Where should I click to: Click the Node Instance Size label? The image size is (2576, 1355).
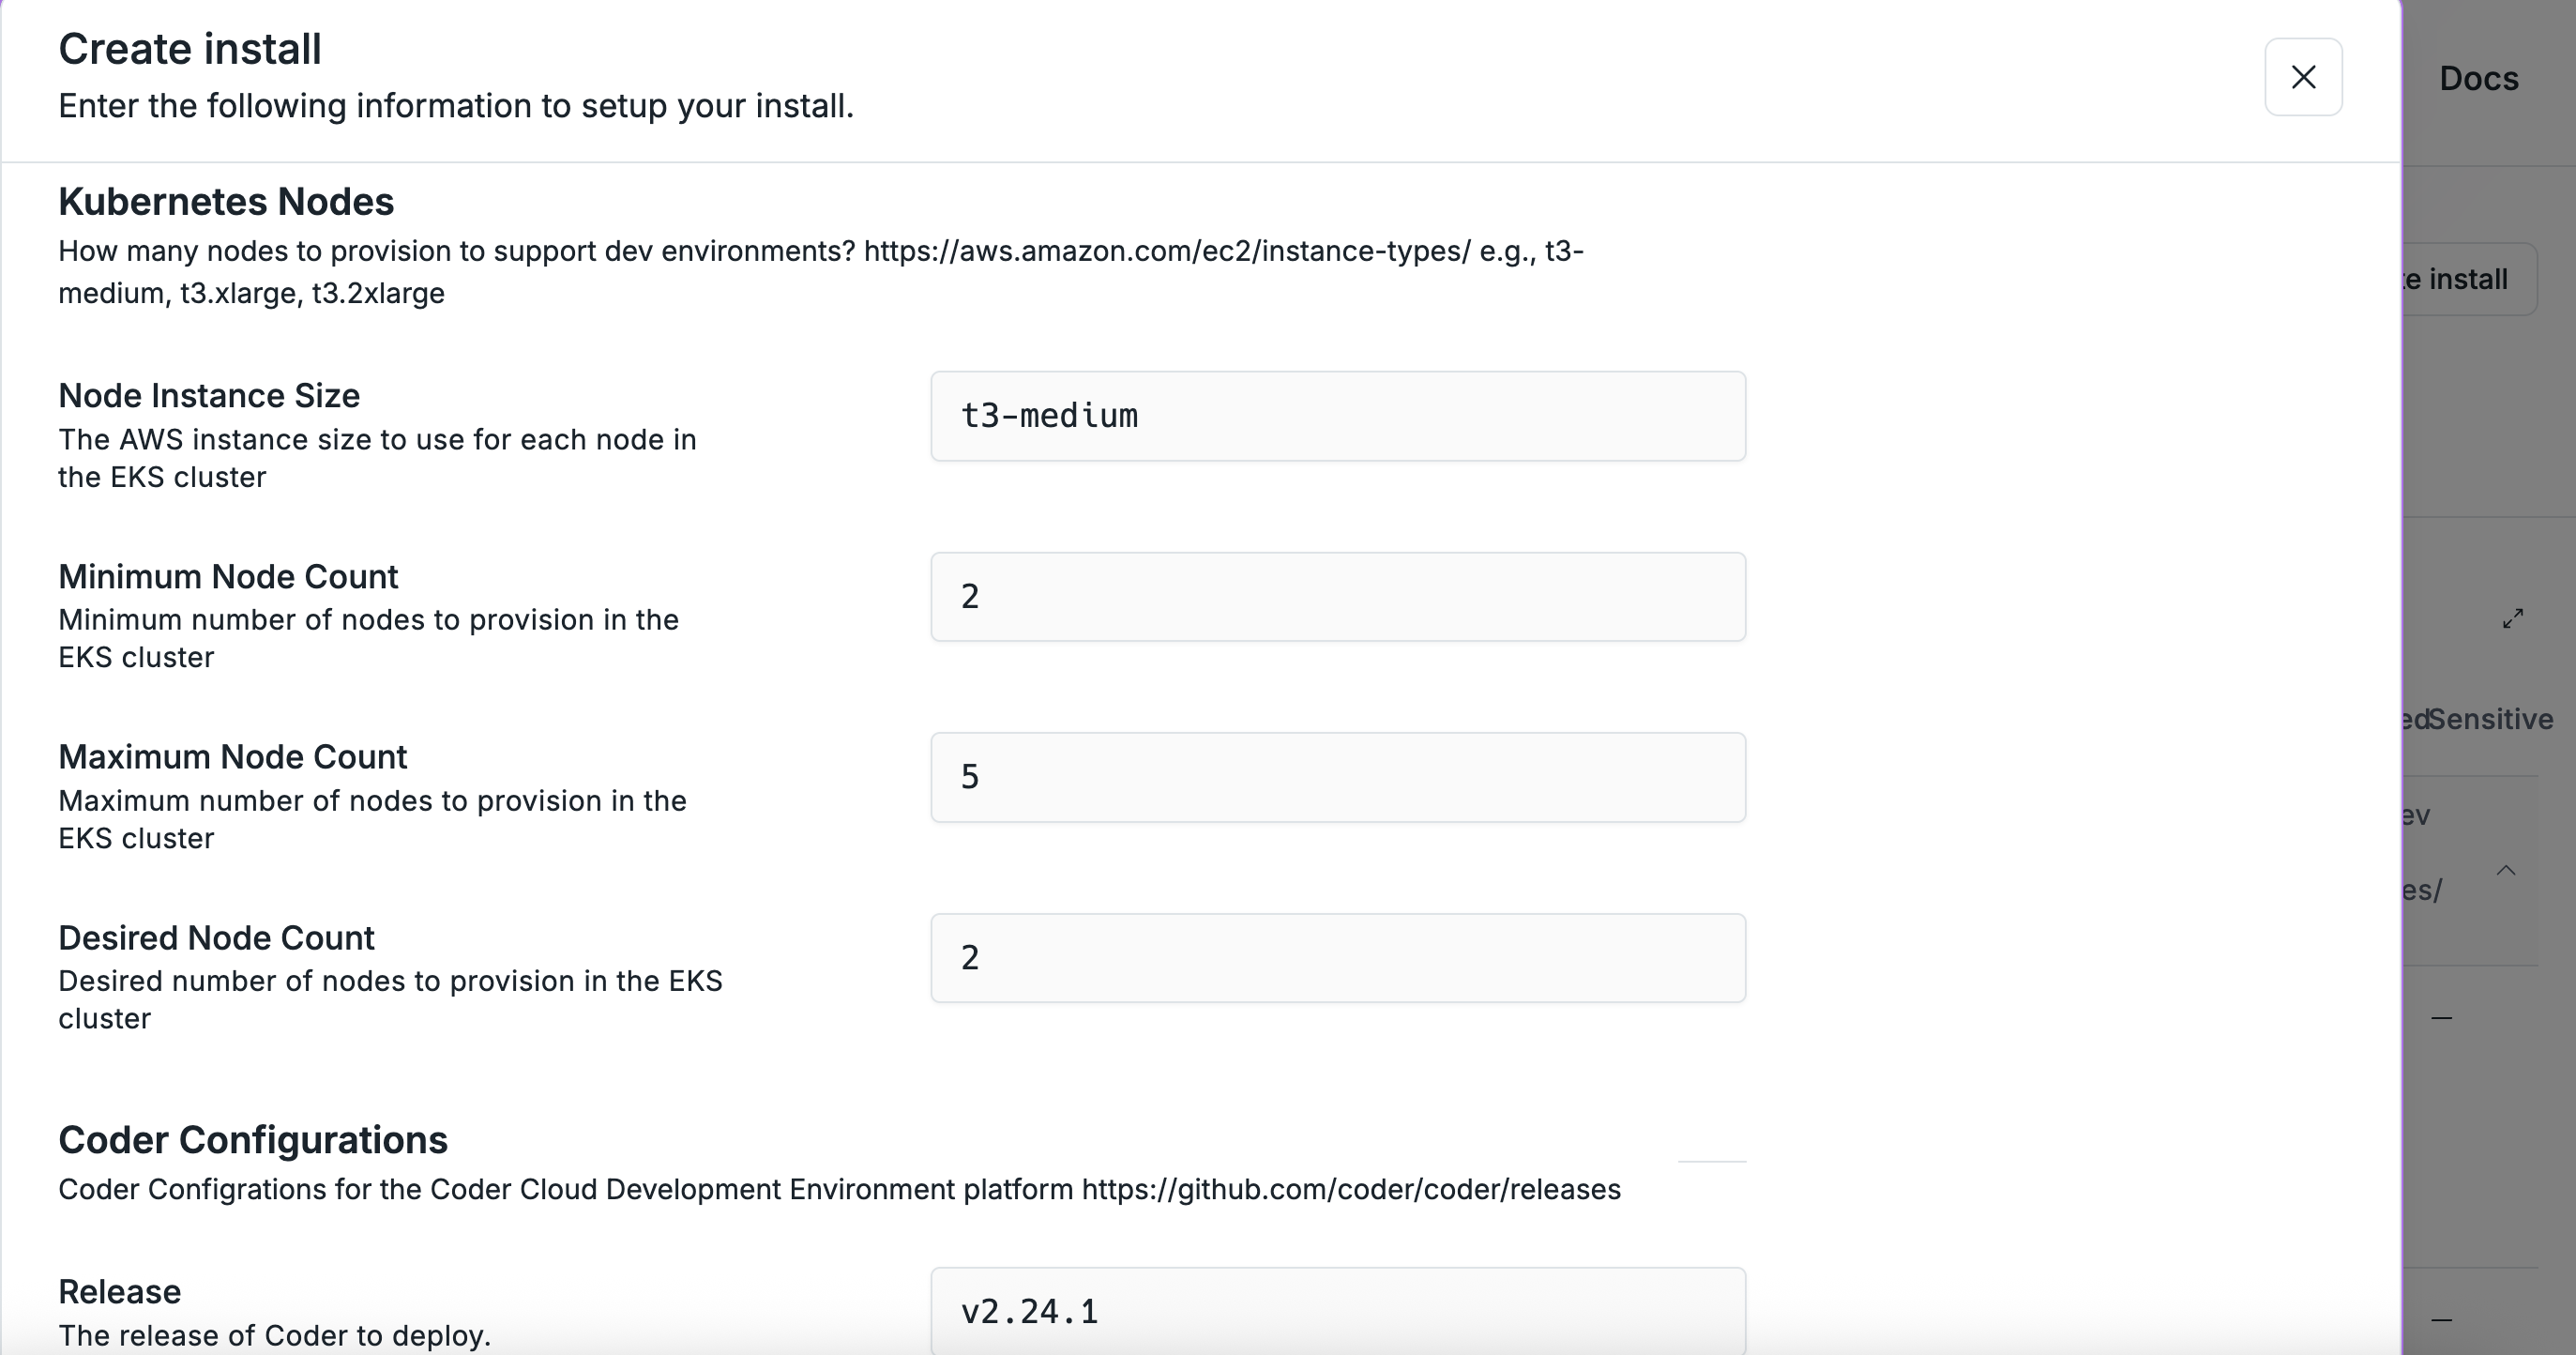(209, 396)
